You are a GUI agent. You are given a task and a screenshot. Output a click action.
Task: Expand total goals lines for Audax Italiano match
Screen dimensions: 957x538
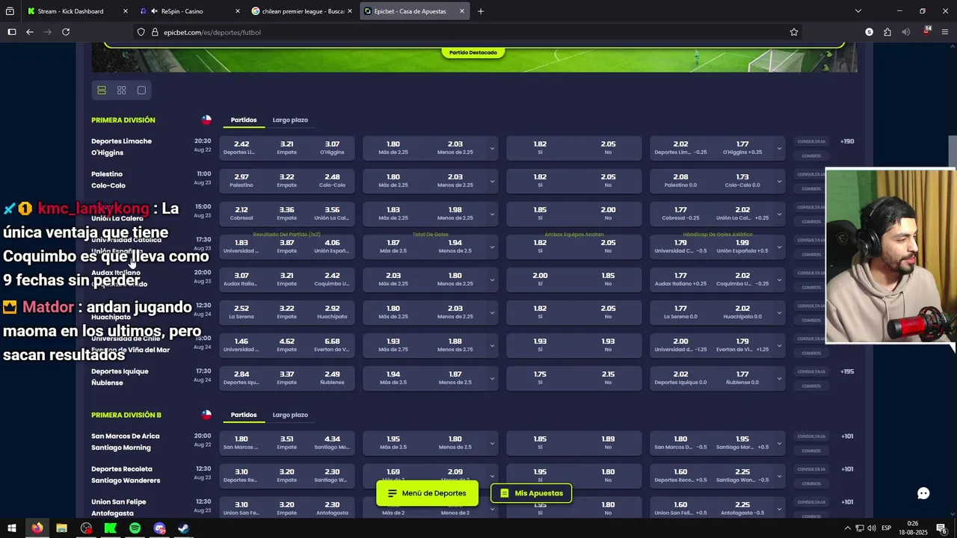pos(492,279)
